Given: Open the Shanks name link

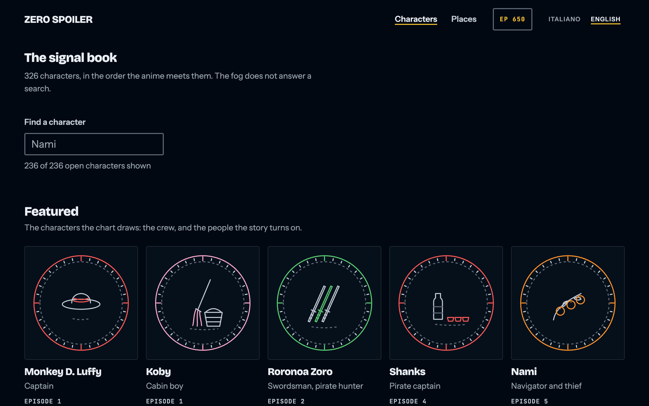Looking at the screenshot, I should [x=407, y=372].
